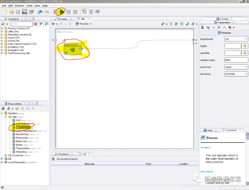Open the File menu
Image resolution: width=249 pixels, height=190 pixels.
click(x=4, y=6)
